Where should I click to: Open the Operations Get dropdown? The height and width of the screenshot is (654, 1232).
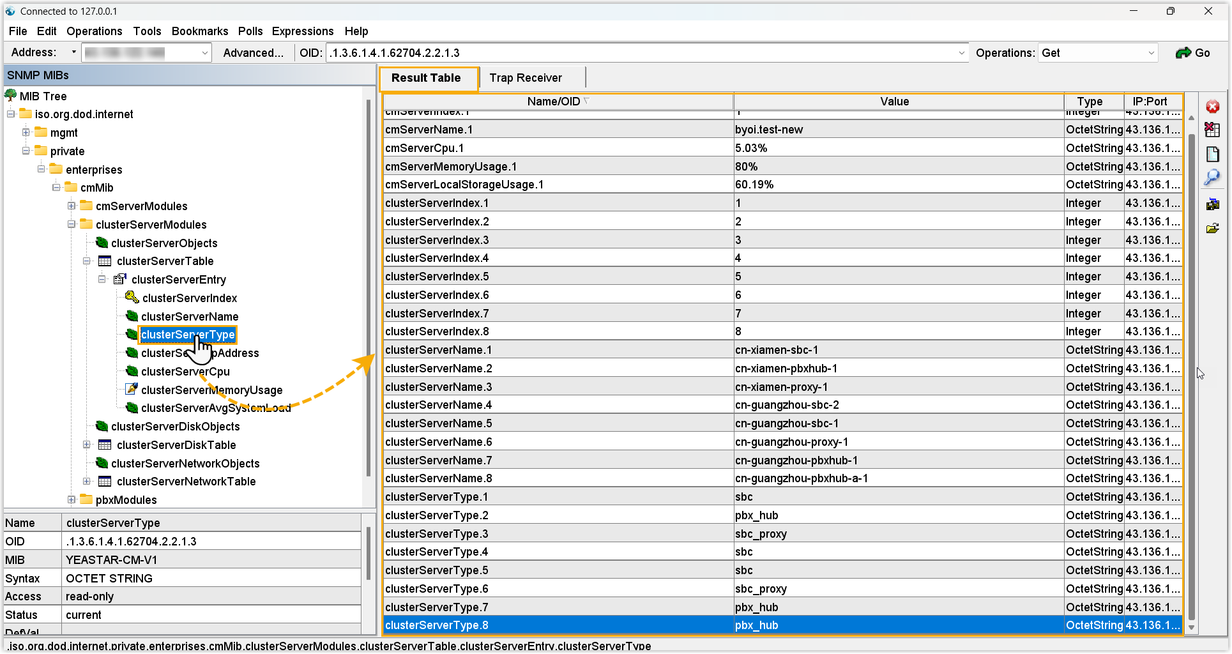click(x=1151, y=53)
